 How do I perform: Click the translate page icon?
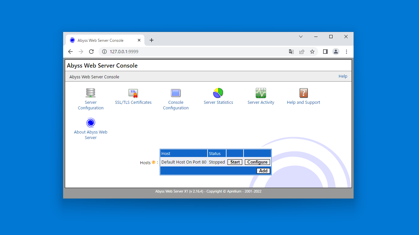pos(291,52)
